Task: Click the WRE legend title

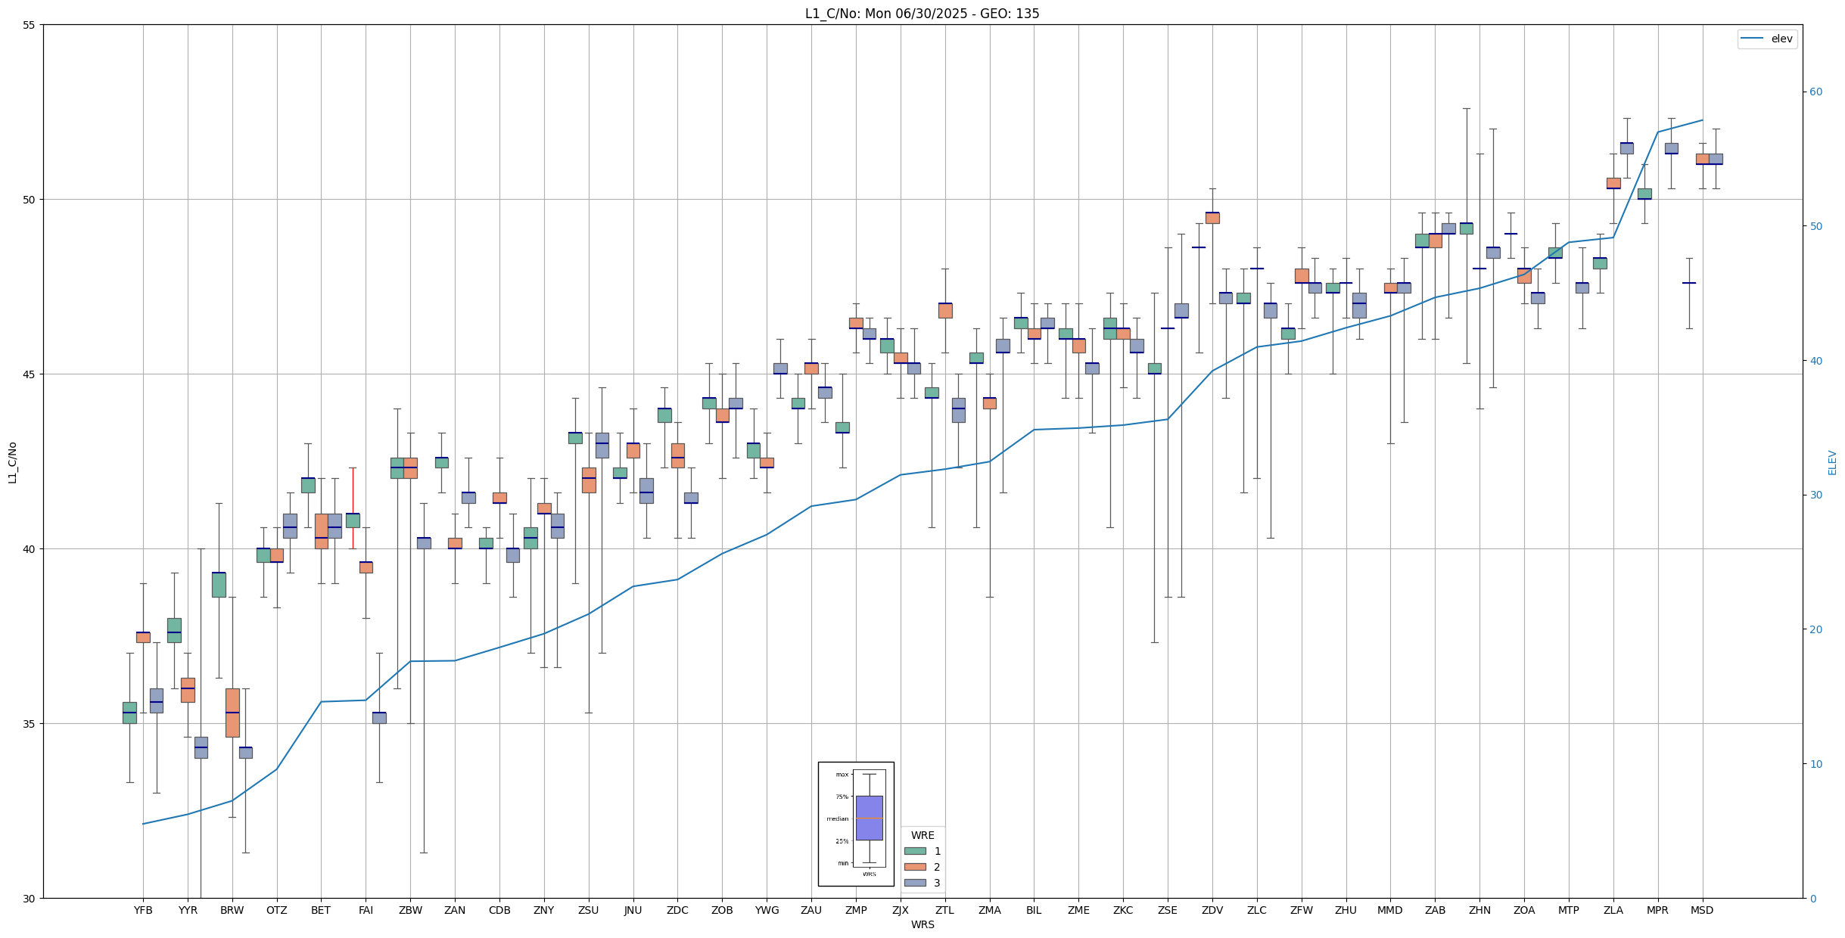Action: pyautogui.click(x=922, y=835)
